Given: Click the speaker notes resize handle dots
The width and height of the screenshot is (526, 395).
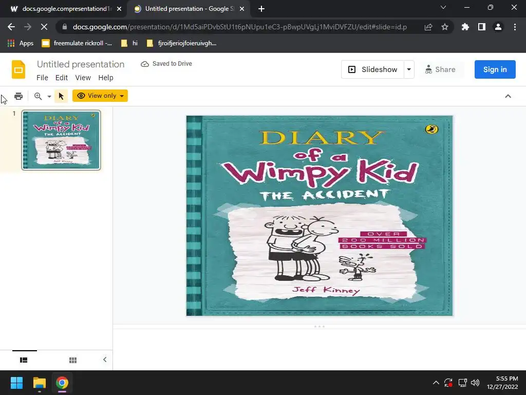Looking at the screenshot, I should coord(320,327).
